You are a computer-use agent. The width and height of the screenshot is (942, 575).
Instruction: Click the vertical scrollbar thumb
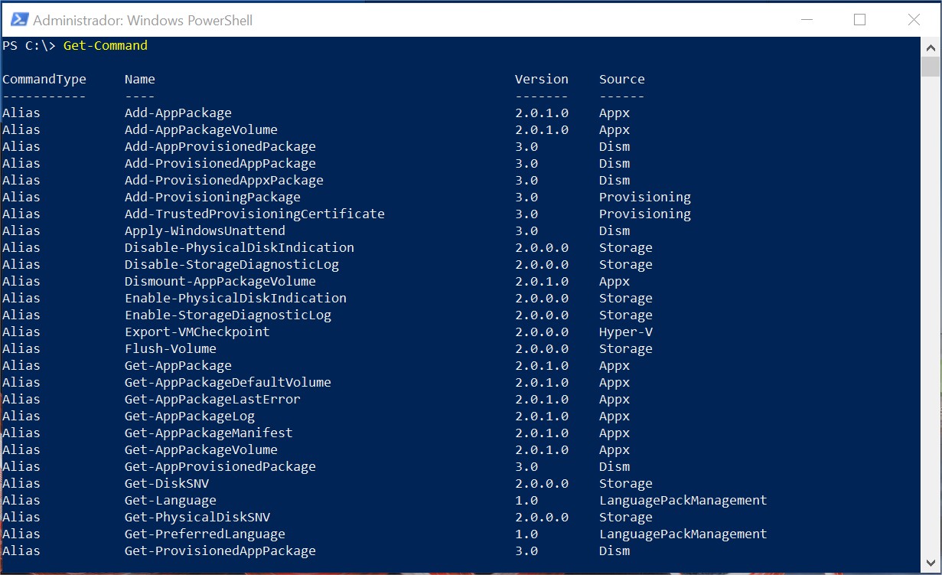(x=930, y=67)
